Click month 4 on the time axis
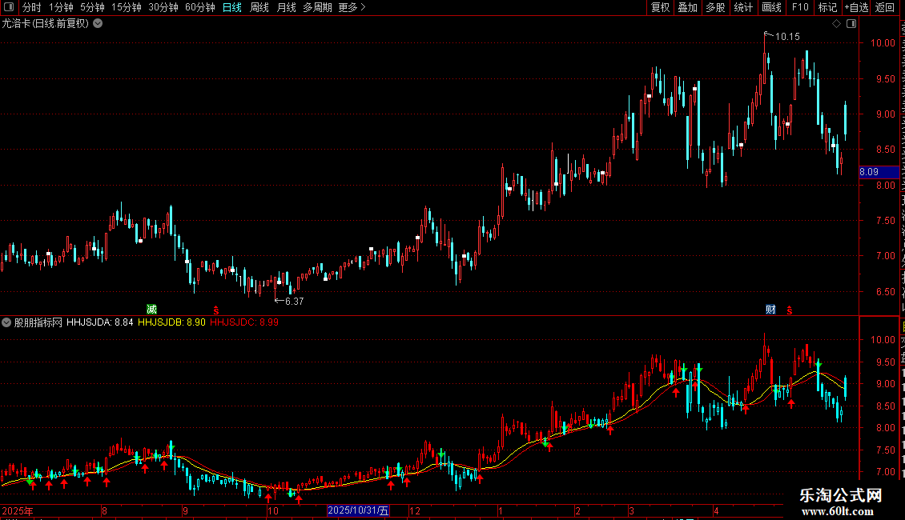 [x=716, y=510]
